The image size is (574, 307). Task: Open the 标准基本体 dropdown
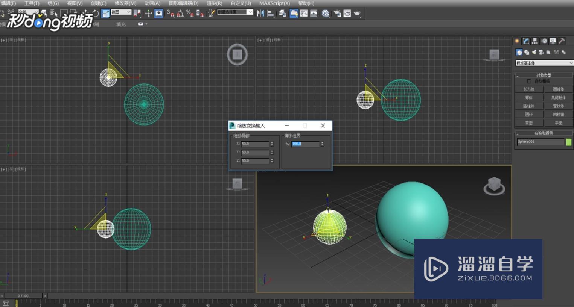pyautogui.click(x=544, y=63)
